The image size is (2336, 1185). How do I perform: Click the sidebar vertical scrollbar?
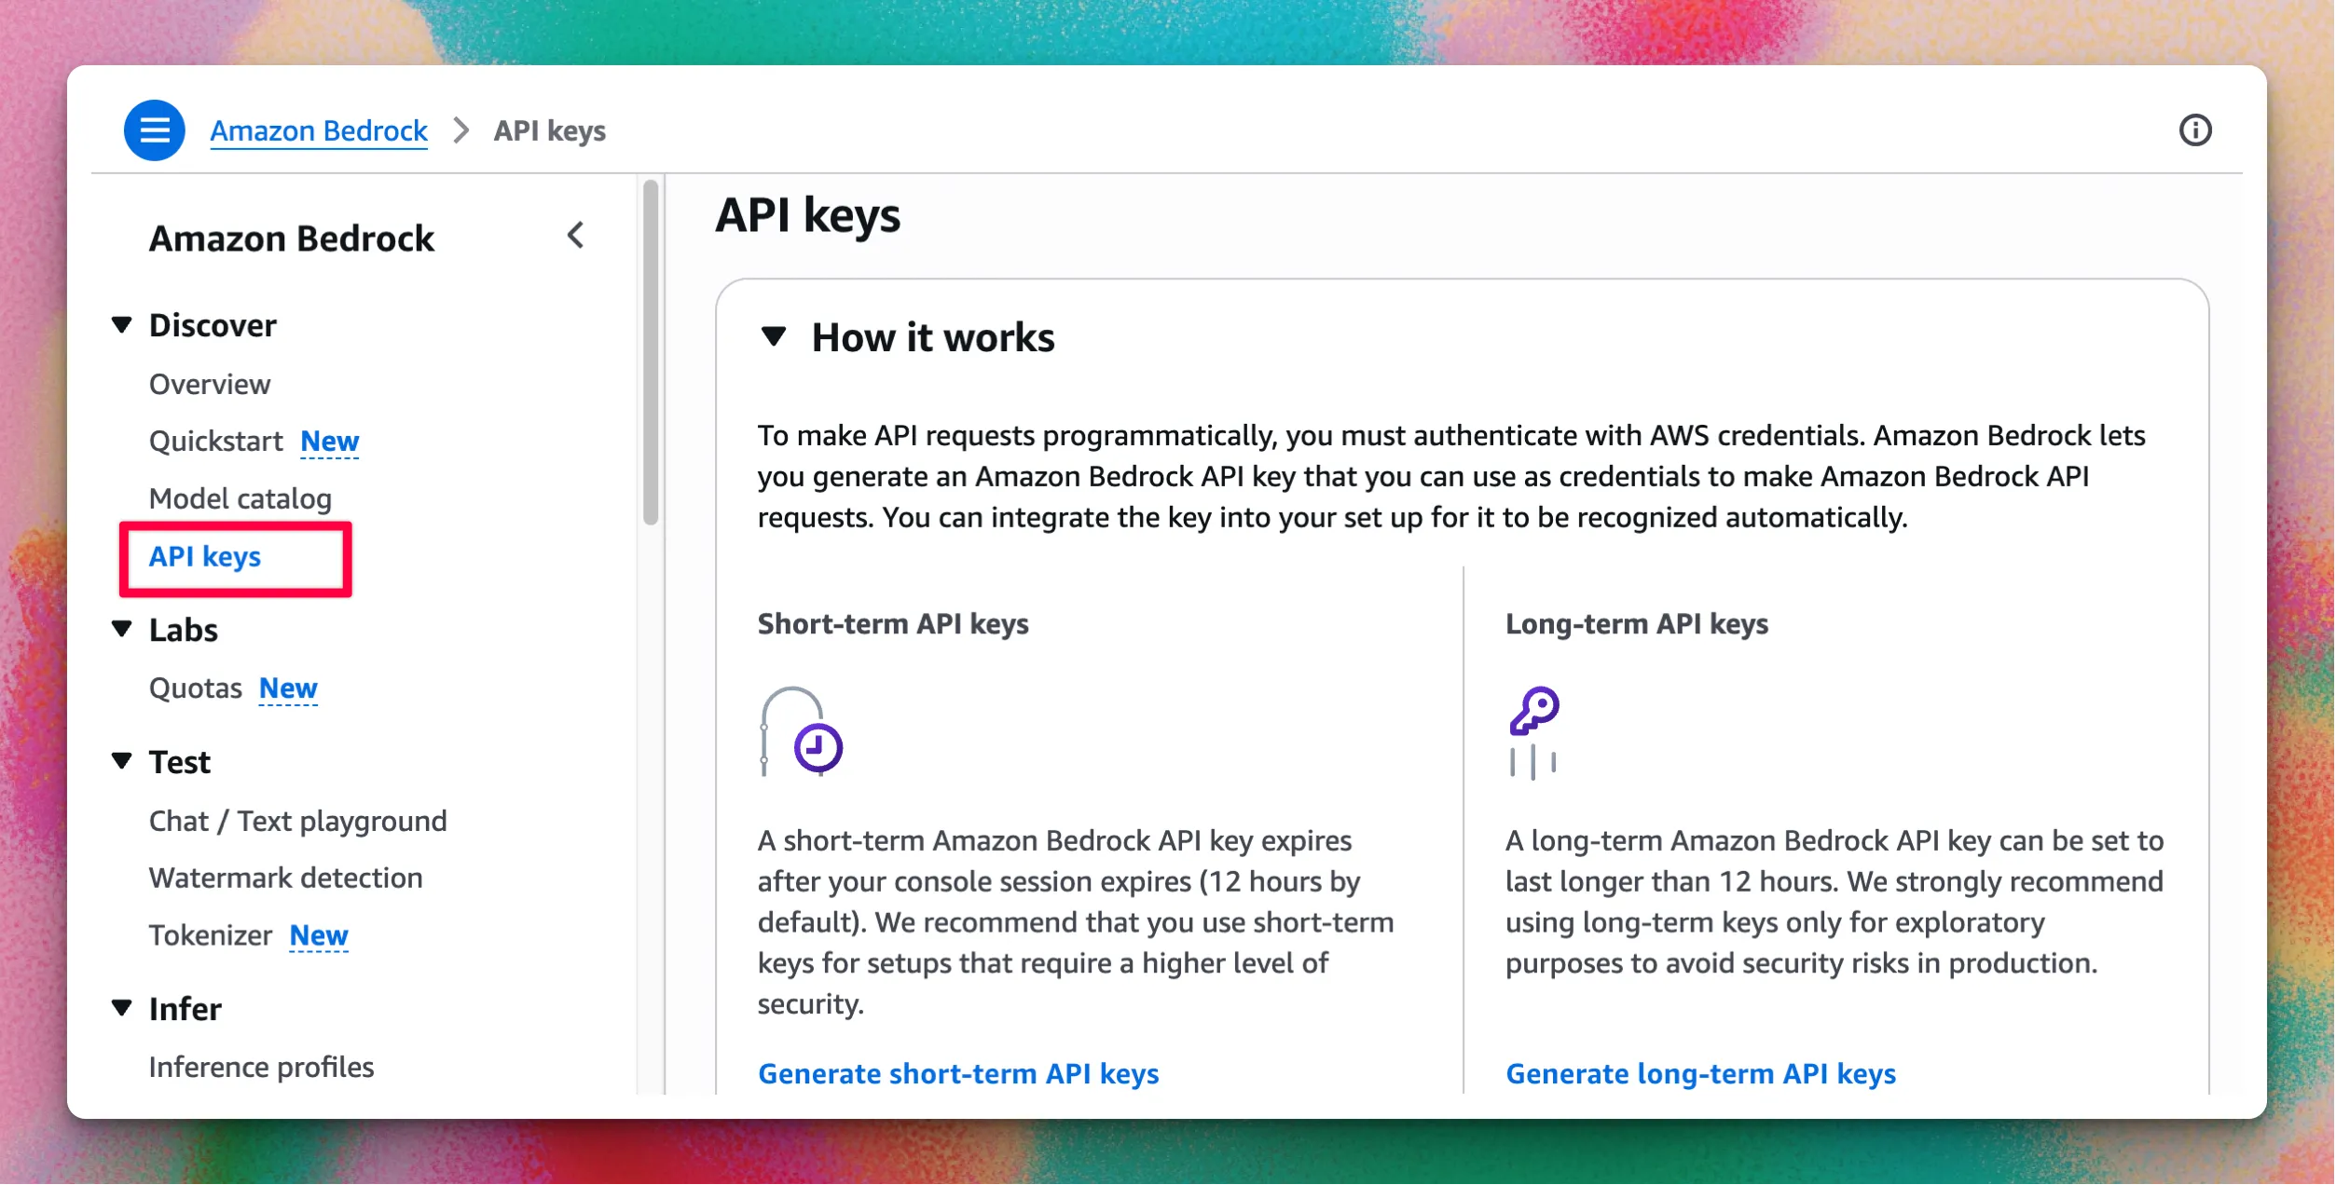tap(651, 354)
